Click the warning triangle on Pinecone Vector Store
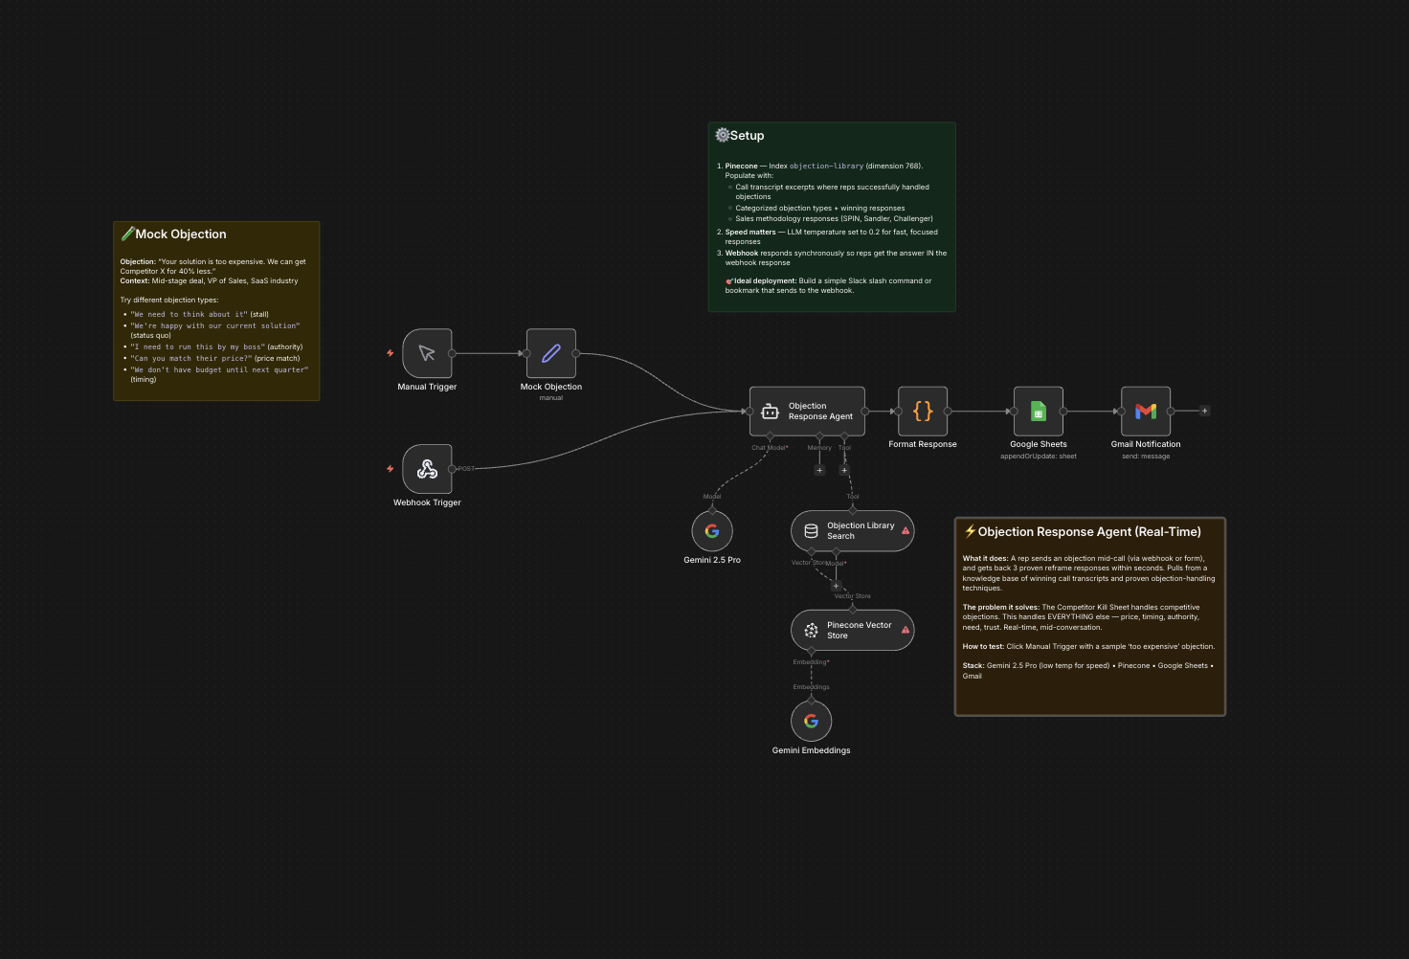The width and height of the screenshot is (1409, 959). pos(906,629)
